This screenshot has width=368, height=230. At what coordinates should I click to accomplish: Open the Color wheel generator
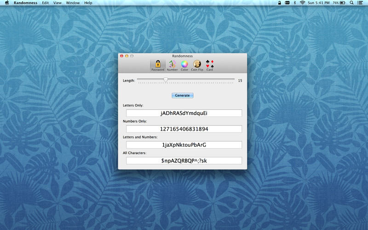[x=184, y=64]
